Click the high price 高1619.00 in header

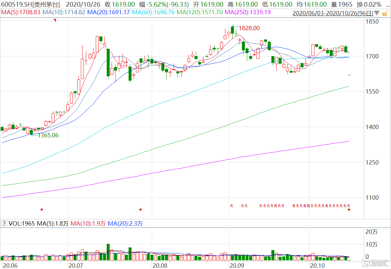coord(243,5)
